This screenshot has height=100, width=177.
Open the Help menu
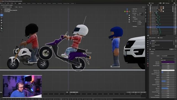click(x=15, y=3)
